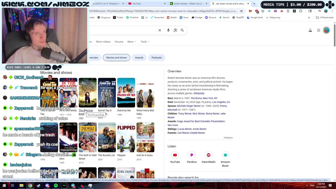Switch to the YouTube browser tab

tap(147, 4)
